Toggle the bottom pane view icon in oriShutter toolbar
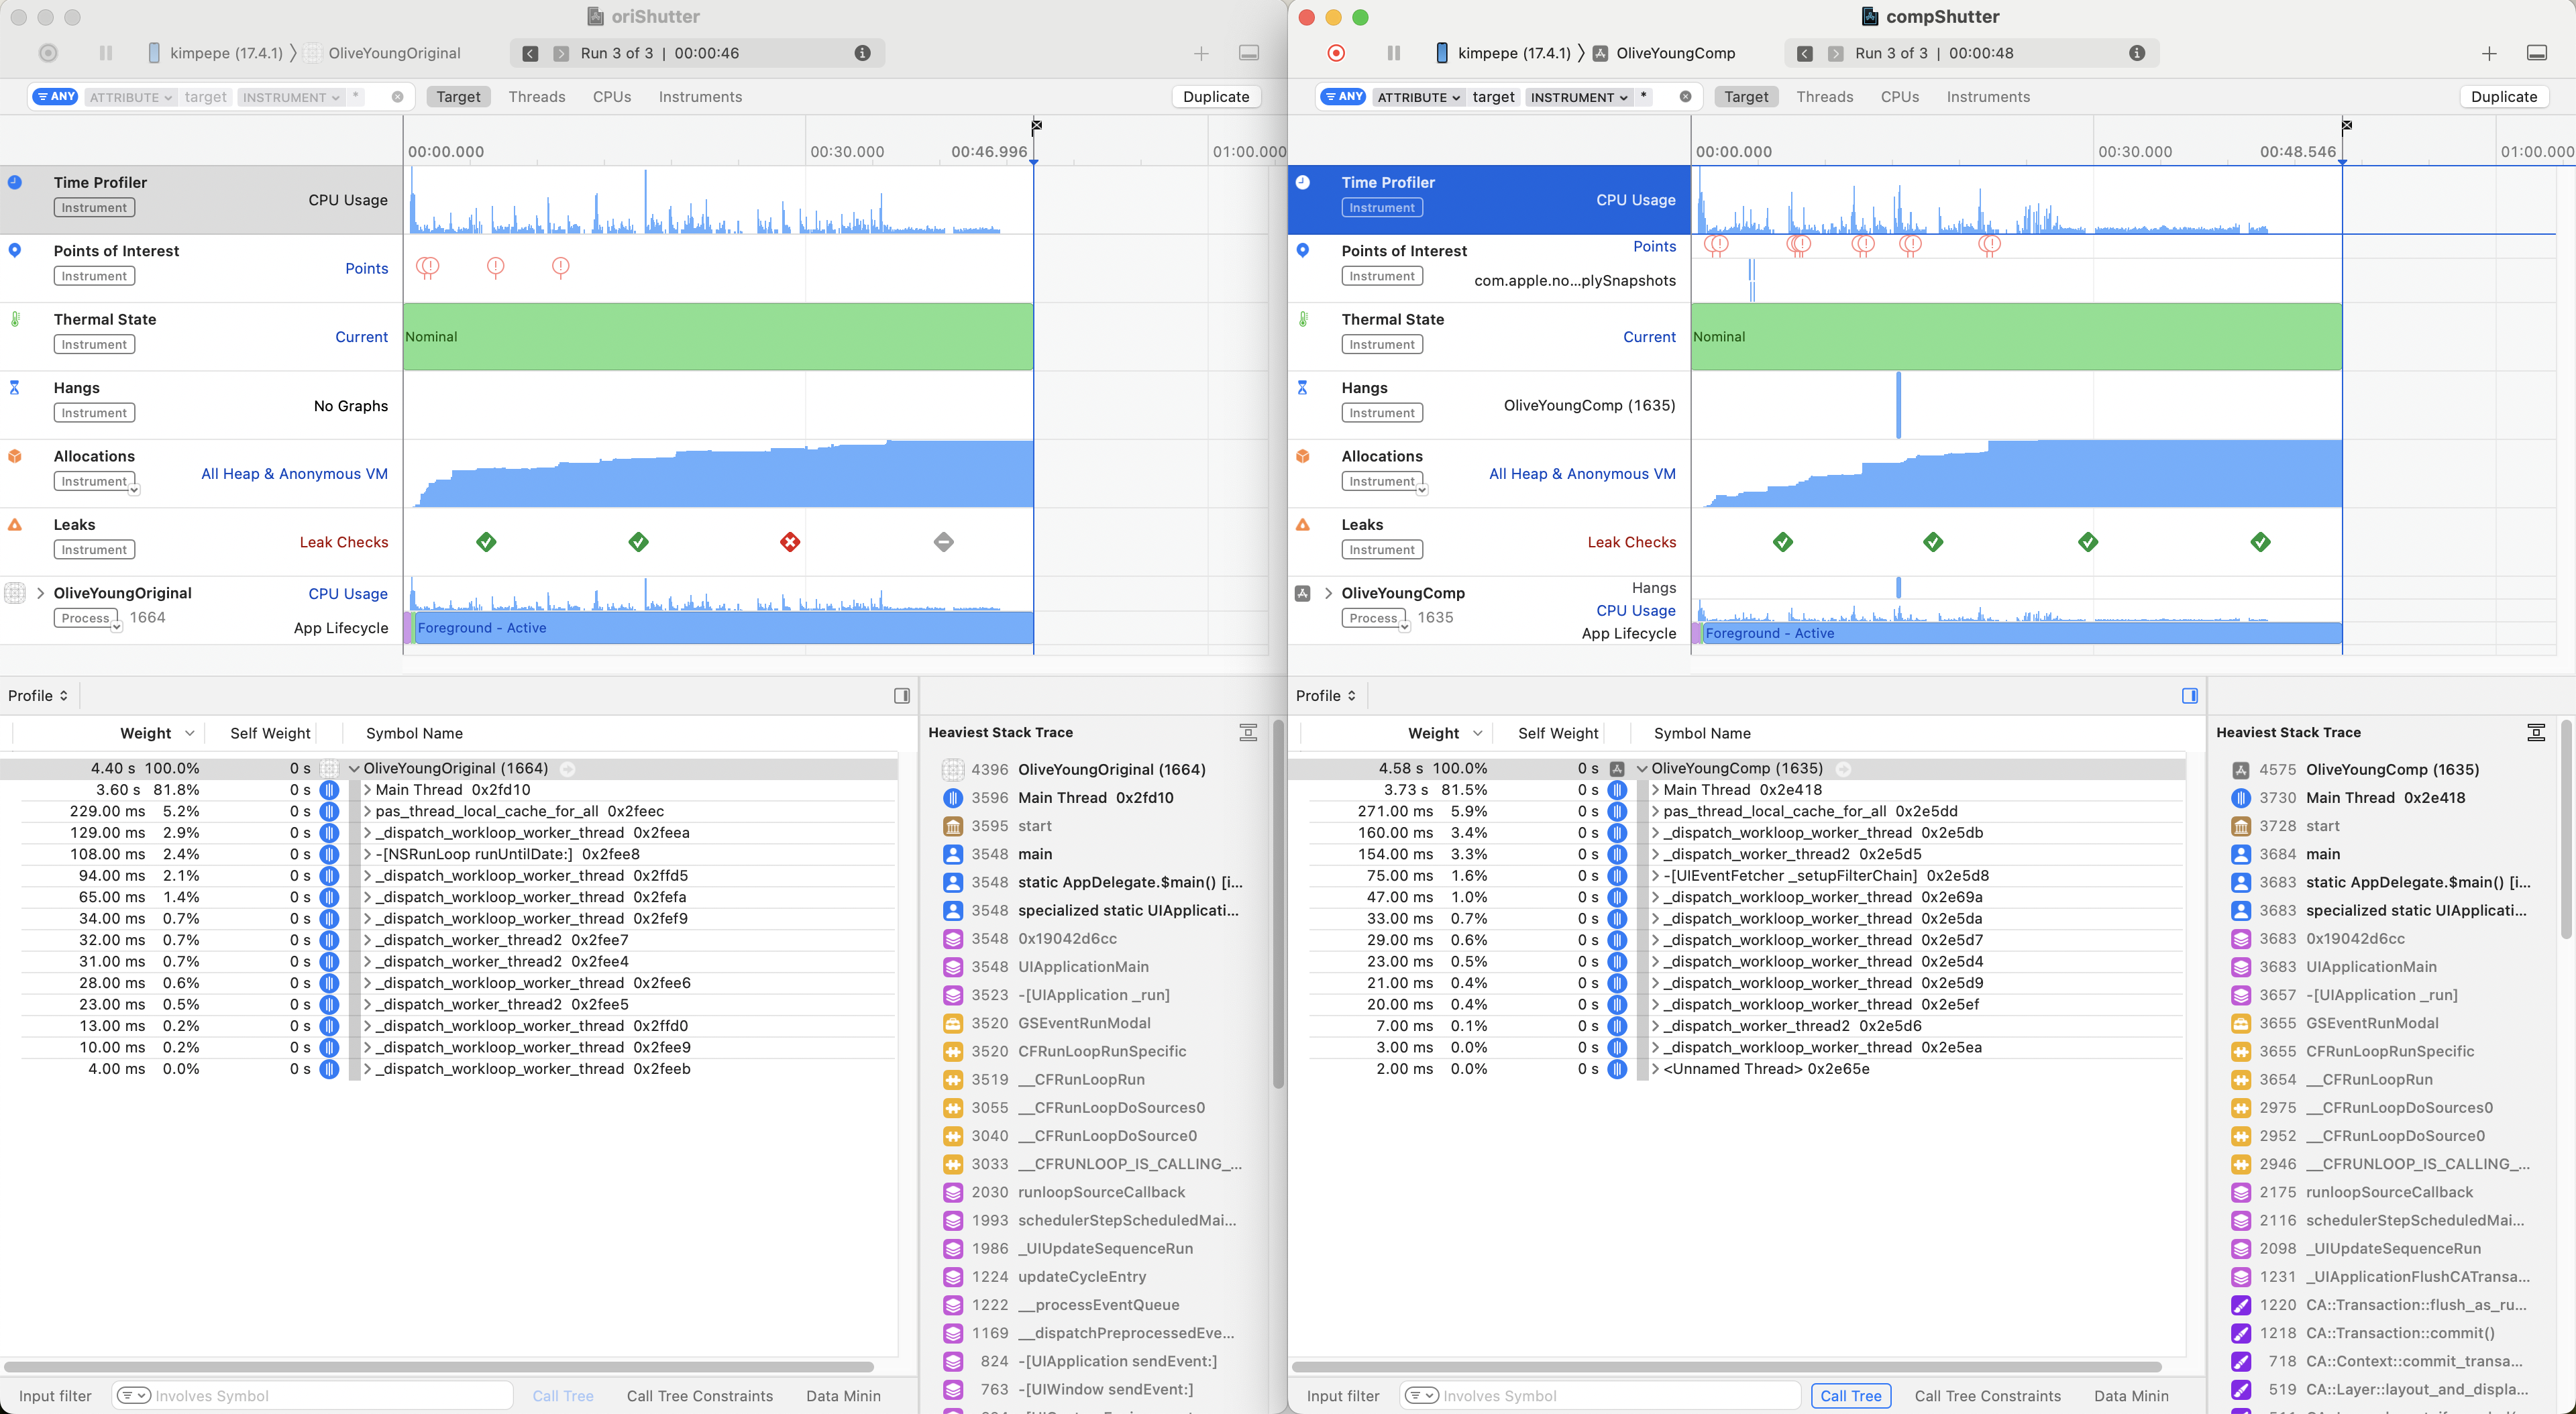The height and width of the screenshot is (1414, 2576). point(1248,53)
